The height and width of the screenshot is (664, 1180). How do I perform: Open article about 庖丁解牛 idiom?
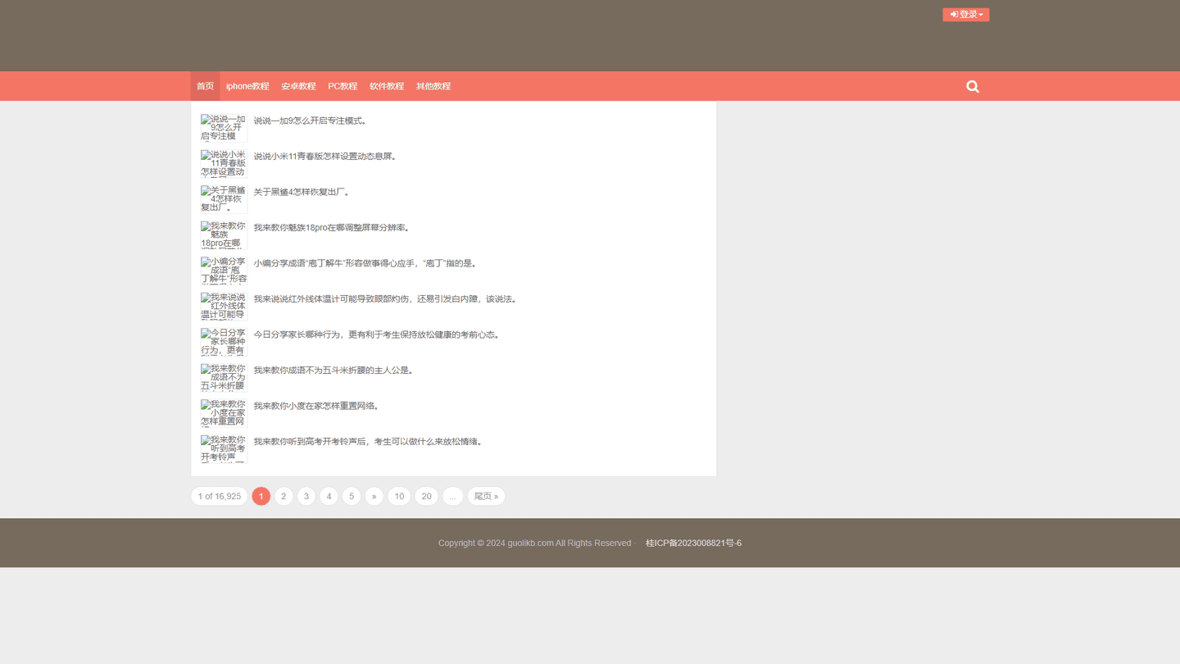coord(365,263)
